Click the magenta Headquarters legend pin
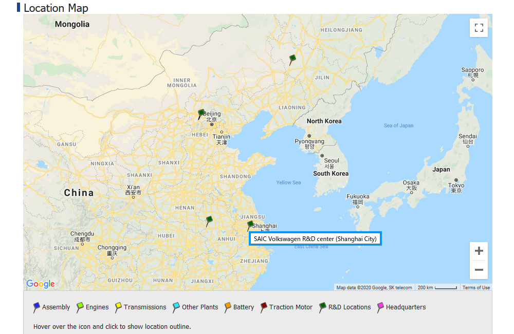514x334 pixels. [380, 307]
